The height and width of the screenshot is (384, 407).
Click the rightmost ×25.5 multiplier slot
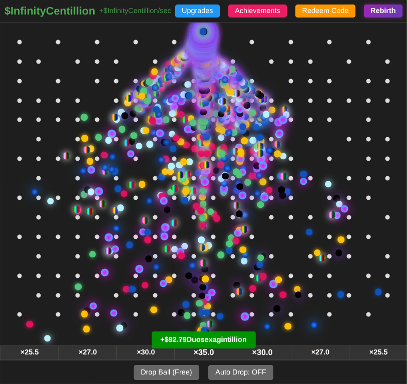(378, 352)
